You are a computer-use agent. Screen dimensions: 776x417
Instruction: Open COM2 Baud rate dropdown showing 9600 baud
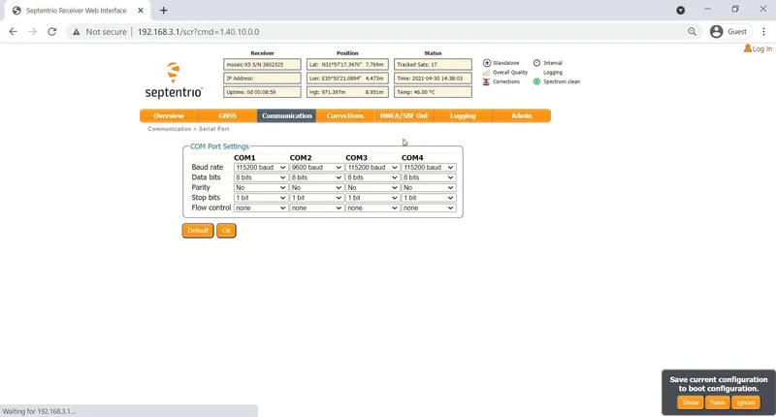pyautogui.click(x=316, y=167)
